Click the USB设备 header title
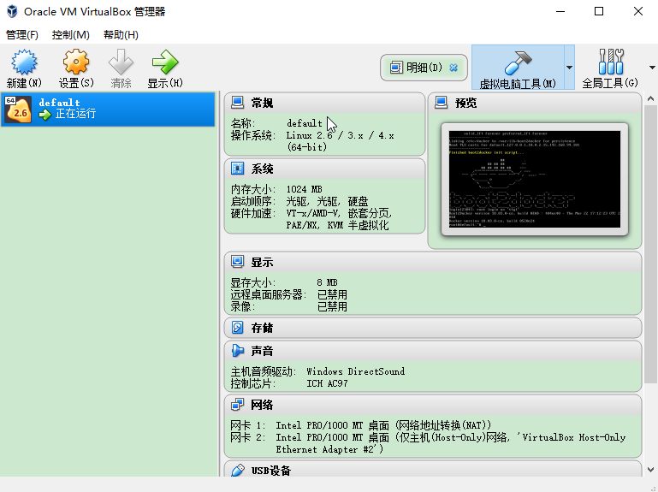 point(271,471)
